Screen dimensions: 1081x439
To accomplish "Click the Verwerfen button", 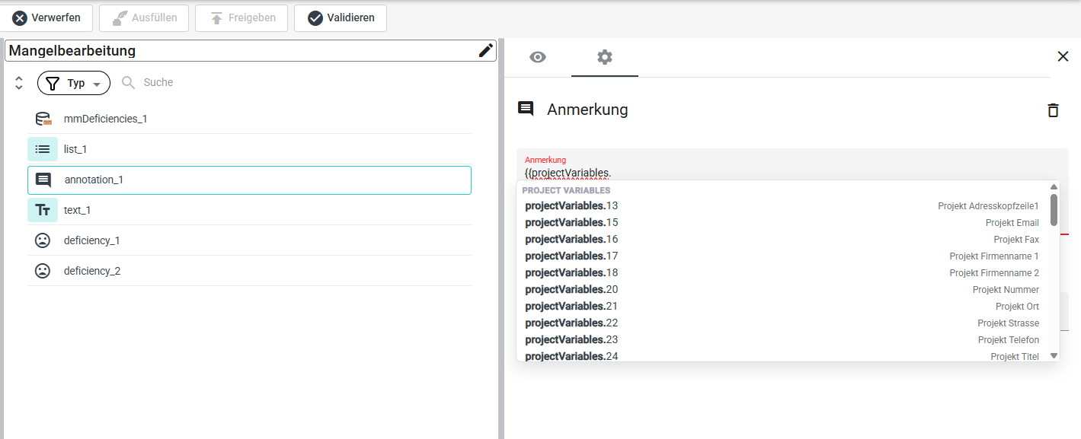I will pos(47,17).
